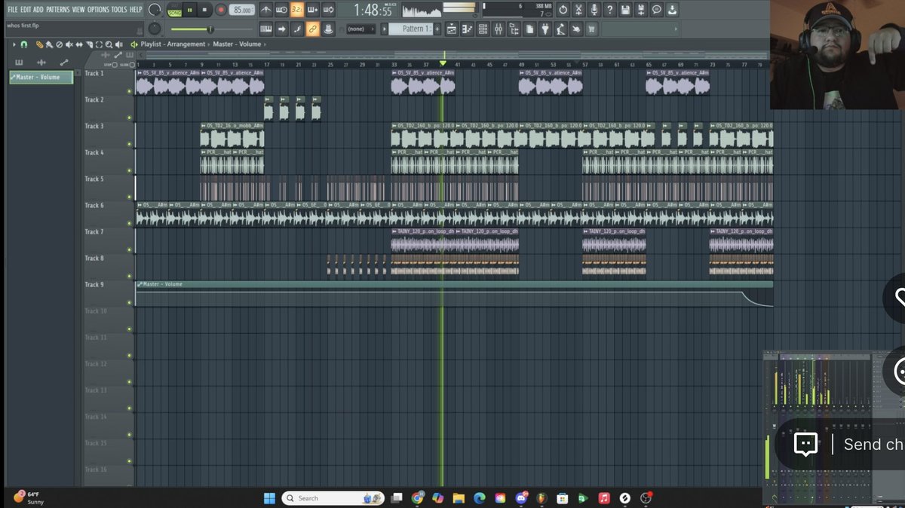Toggle the overdub blend recording button
The image size is (905, 508).
(313, 10)
